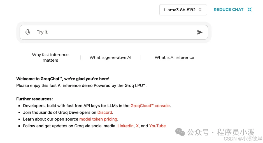Viewport: 263px width, 143px height.
Task: Follow the Discord link
Action: [x=105, y=112]
